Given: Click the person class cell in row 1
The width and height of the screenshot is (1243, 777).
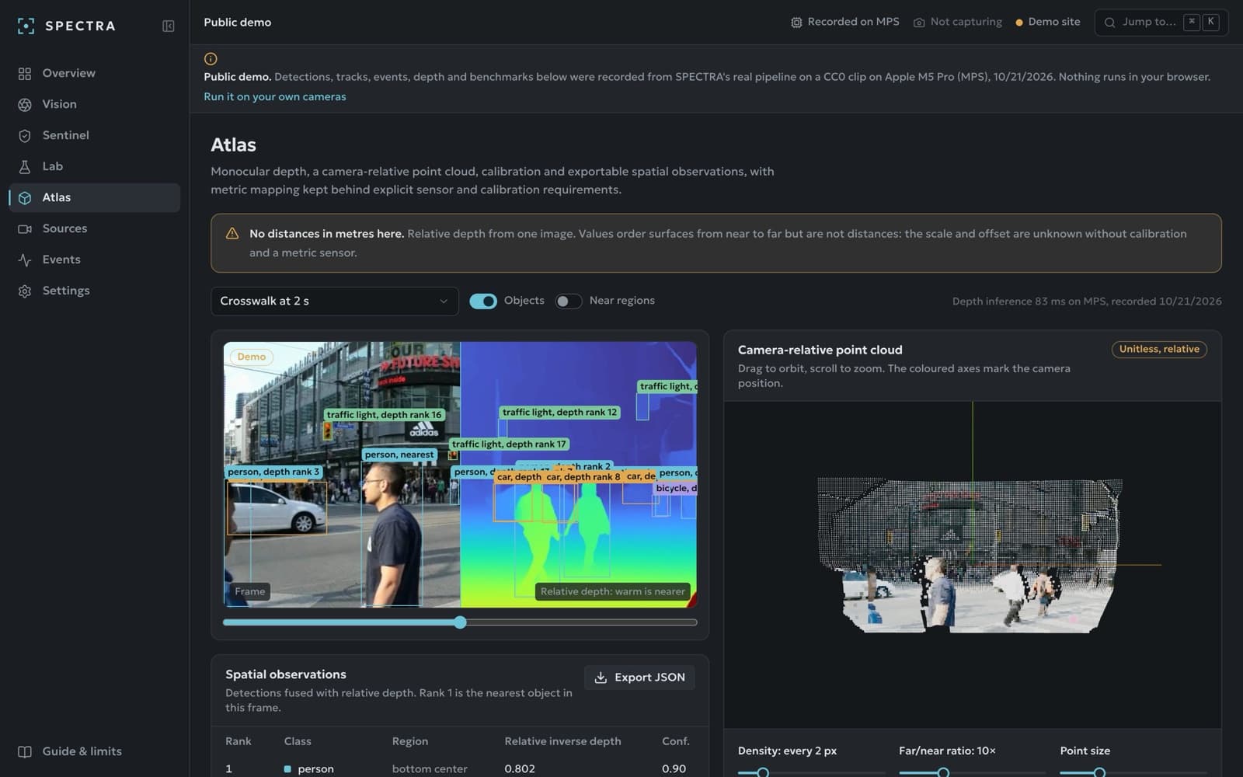Looking at the screenshot, I should click(309, 768).
